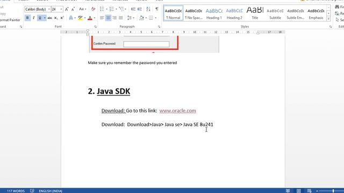Screen dimensions: 344x193
Task: Apply the Heading 1 style
Action: pos(214,13)
